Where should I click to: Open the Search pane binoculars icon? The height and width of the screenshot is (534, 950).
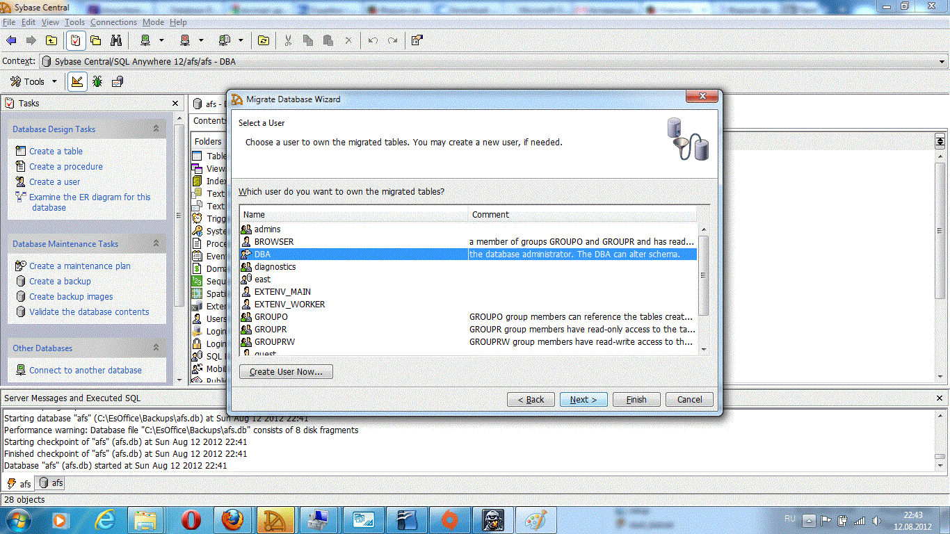pyautogui.click(x=116, y=40)
